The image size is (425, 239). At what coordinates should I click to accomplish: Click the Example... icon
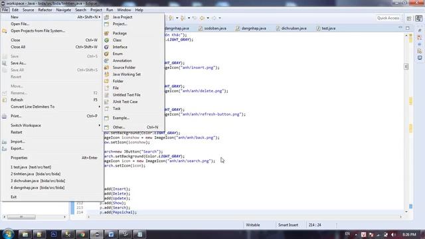click(106, 118)
